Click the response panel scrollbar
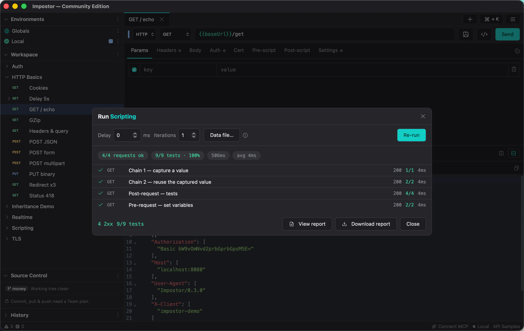The image size is (524, 331). [522, 234]
